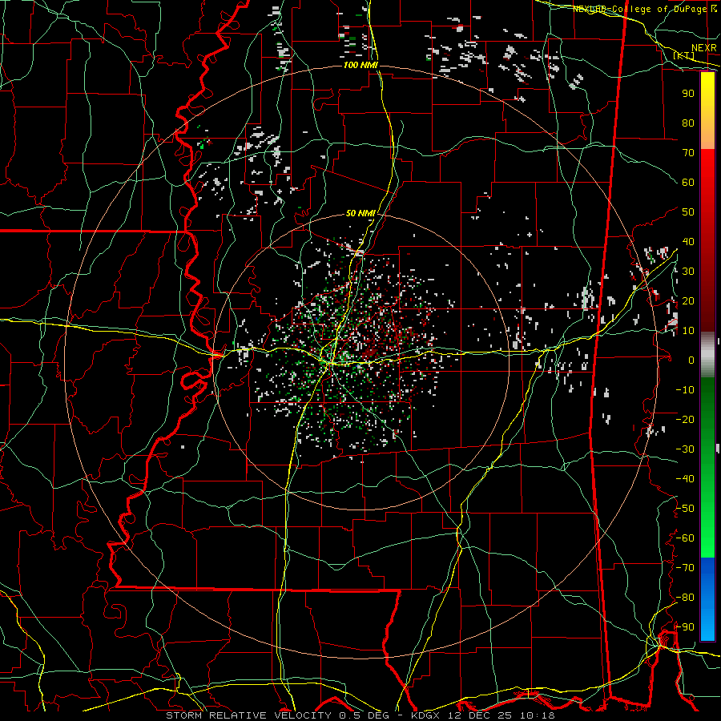Click the 50 value on velocity scale
Viewport: 721px width, 721px height.
pos(688,212)
